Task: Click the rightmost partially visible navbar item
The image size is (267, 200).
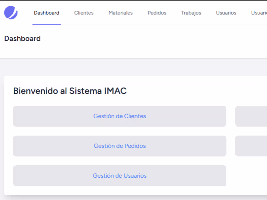Action: click(x=259, y=13)
